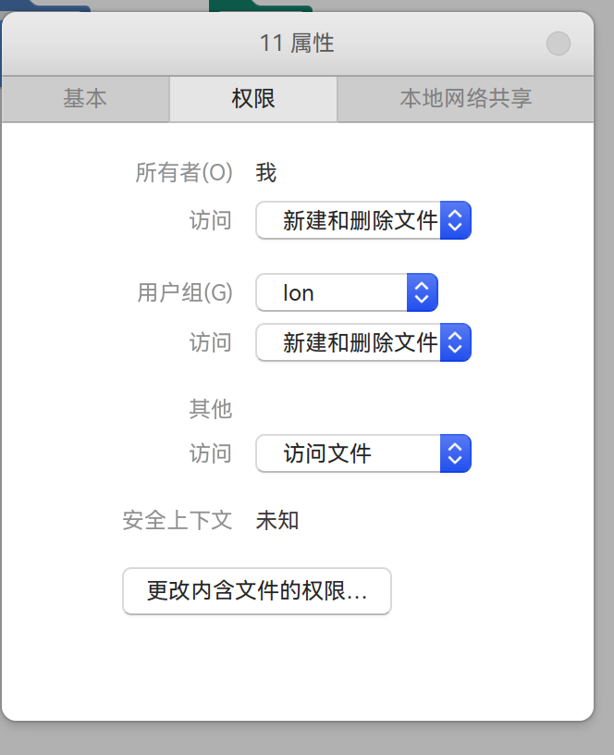Click the 所有者(O) label
The height and width of the screenshot is (755, 614).
pyautogui.click(x=184, y=172)
